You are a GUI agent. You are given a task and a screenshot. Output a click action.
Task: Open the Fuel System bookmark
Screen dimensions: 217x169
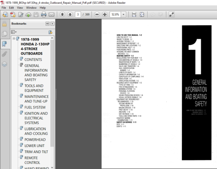pyautogui.click(x=35, y=107)
